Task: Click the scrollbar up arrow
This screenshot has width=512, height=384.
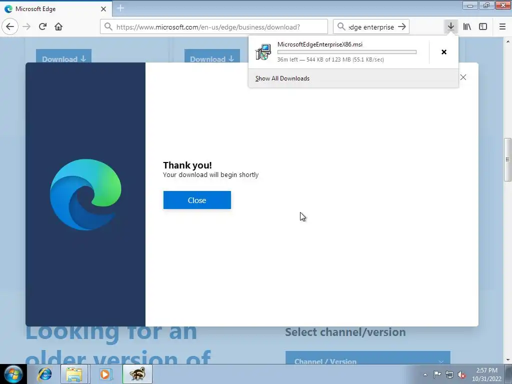Action: pyautogui.click(x=508, y=42)
